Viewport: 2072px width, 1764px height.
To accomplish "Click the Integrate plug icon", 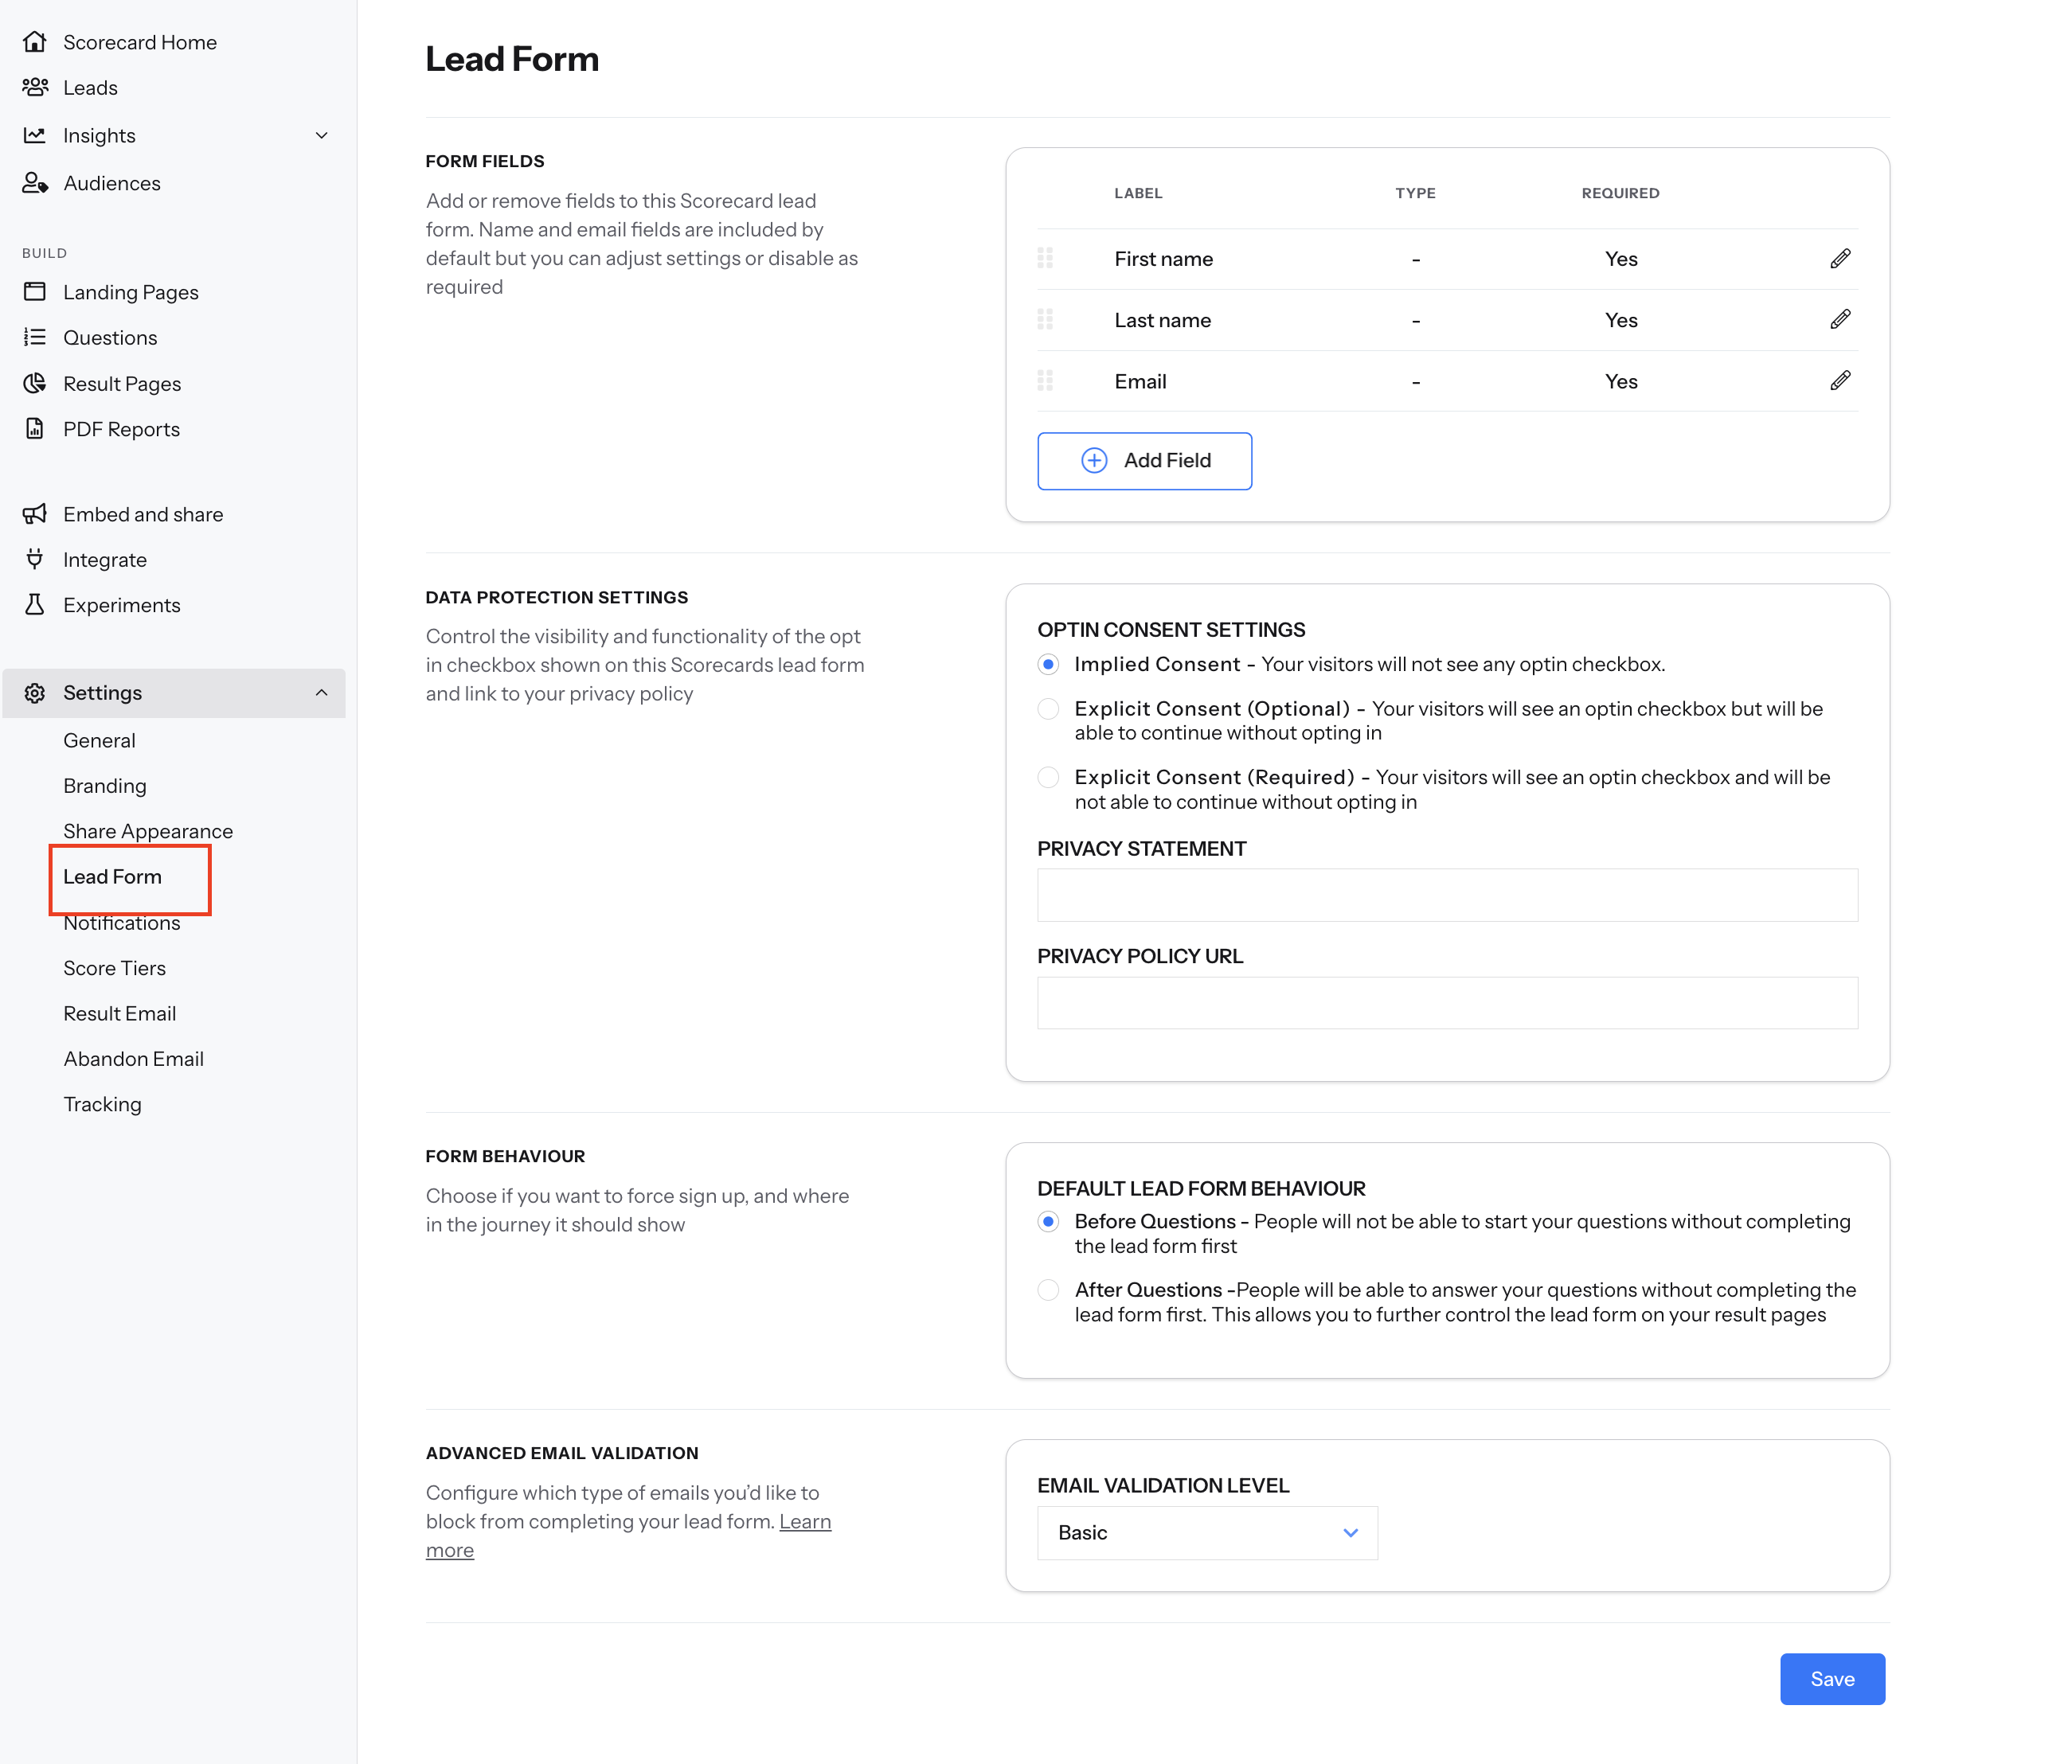I will (x=35, y=560).
